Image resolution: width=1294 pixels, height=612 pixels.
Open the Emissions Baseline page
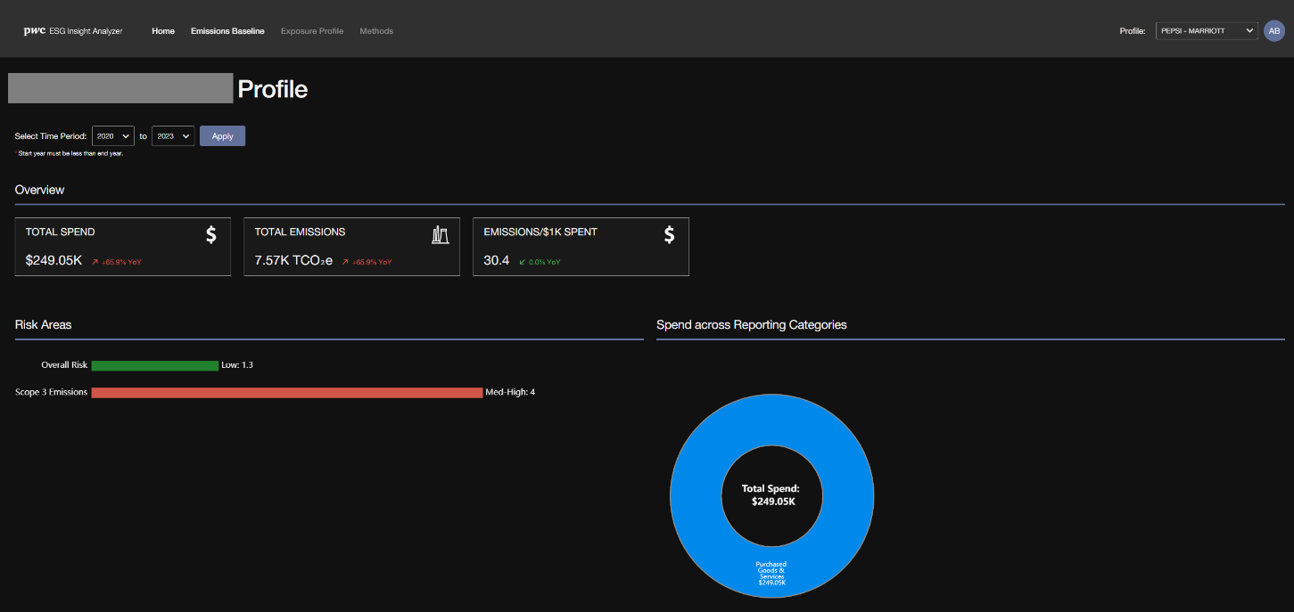pos(227,31)
